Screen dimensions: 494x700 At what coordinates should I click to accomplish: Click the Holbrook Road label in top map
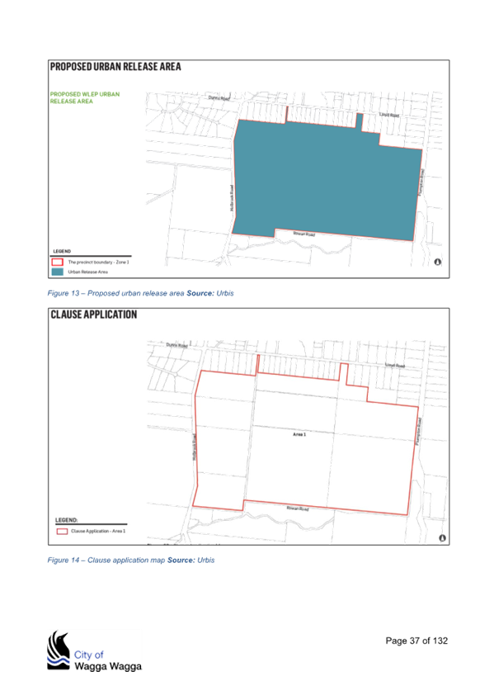coord(232,199)
